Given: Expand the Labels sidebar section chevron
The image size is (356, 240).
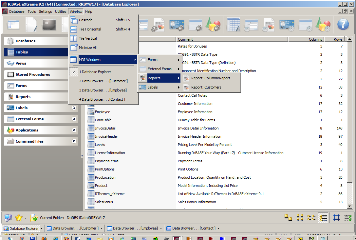Looking at the screenshot, I should pos(74,108).
